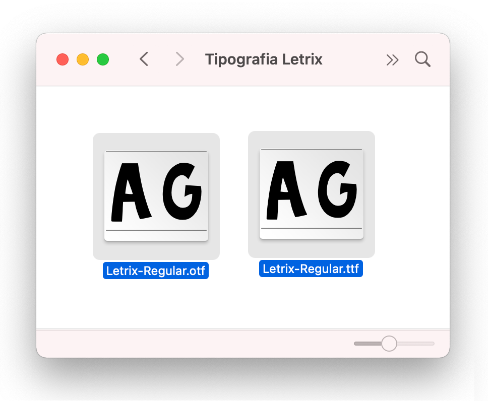Click the Letrix-Regular.ttf filename label
The image size is (488, 401).
[311, 269]
